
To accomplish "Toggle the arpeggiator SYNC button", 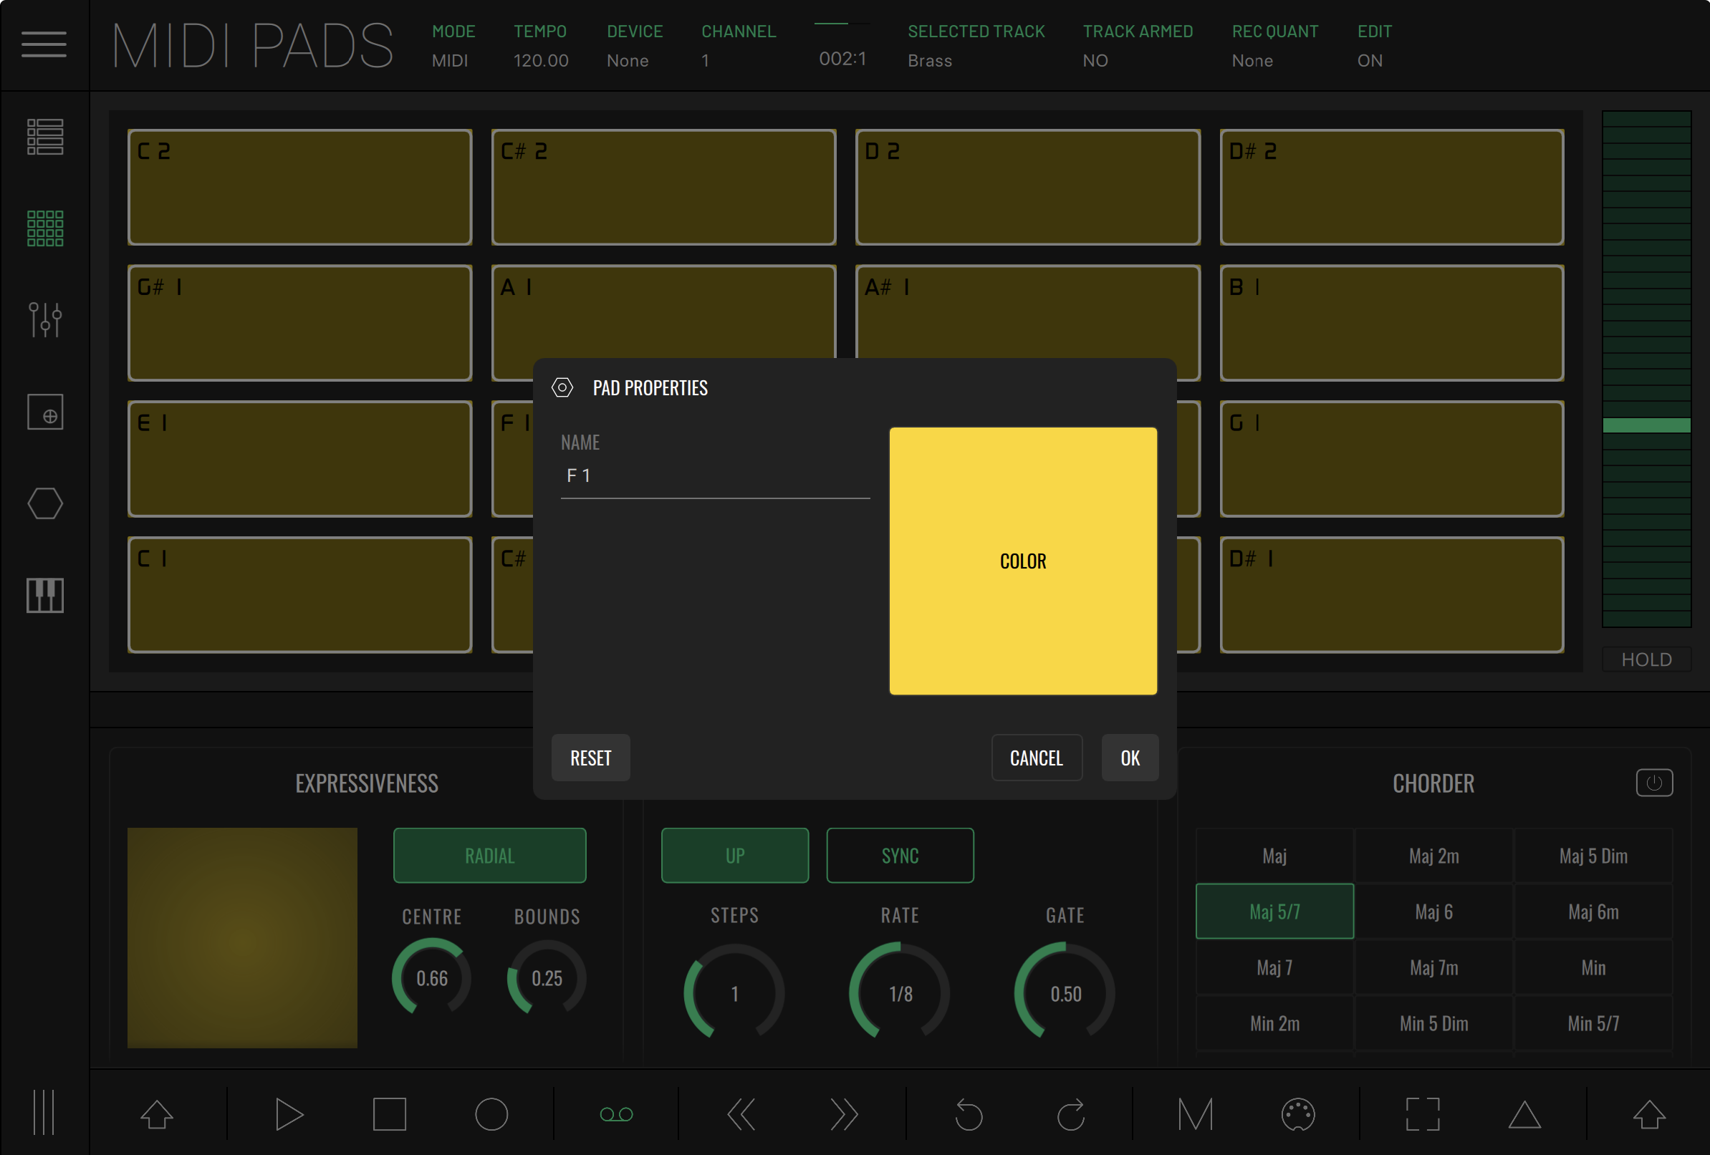I will (x=899, y=856).
